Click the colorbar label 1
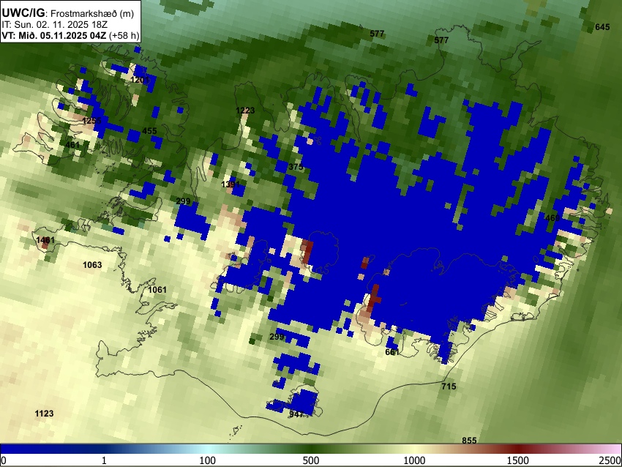Screen dimensions: 622x467 [104, 460]
